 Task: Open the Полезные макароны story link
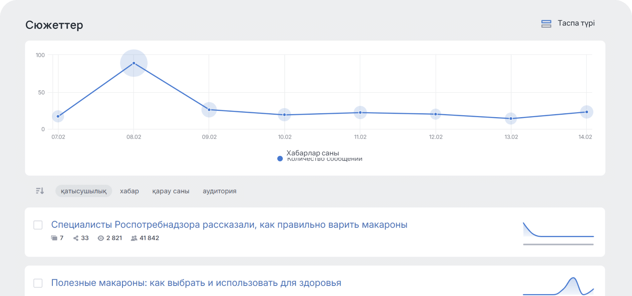196,283
